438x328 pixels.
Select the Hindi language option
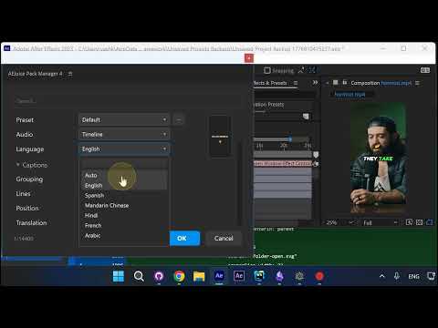click(91, 216)
